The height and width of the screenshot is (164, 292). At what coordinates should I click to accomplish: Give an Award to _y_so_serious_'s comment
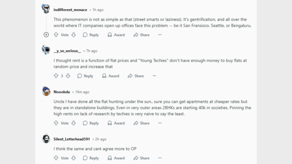(111, 76)
